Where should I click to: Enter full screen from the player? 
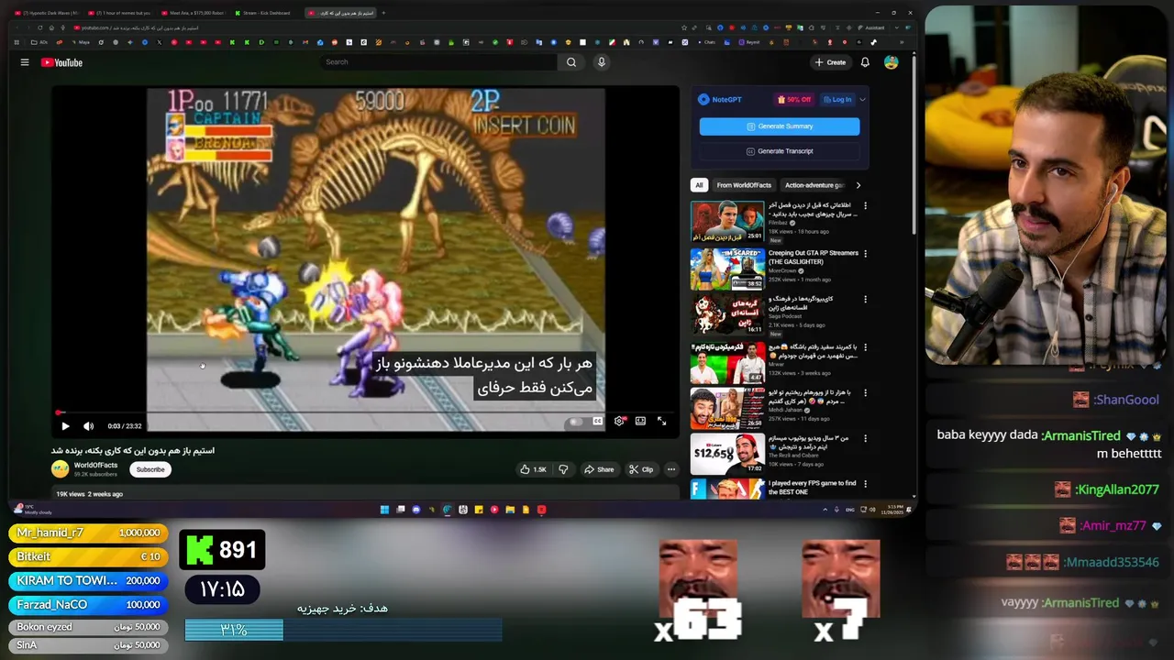click(x=661, y=422)
